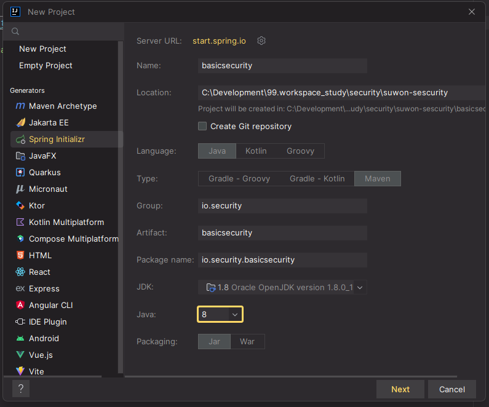Click the HTML5 shield icon
The width and height of the screenshot is (489, 407).
20,255
